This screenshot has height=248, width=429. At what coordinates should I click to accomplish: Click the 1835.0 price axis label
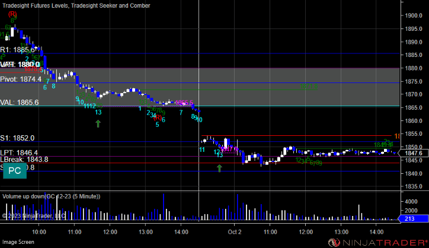click(x=413, y=187)
